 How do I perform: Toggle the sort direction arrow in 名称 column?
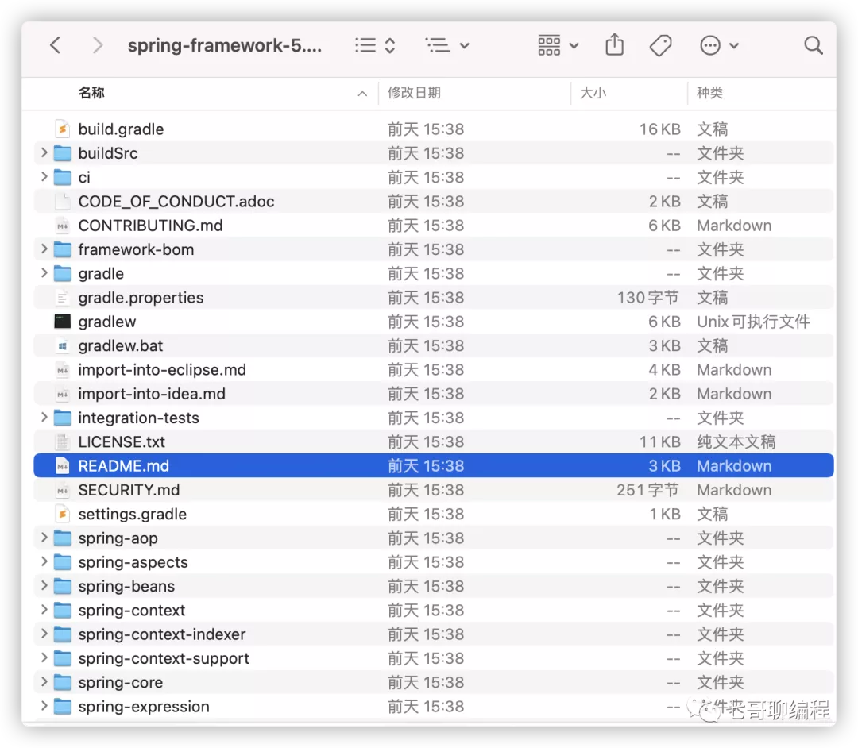(362, 94)
